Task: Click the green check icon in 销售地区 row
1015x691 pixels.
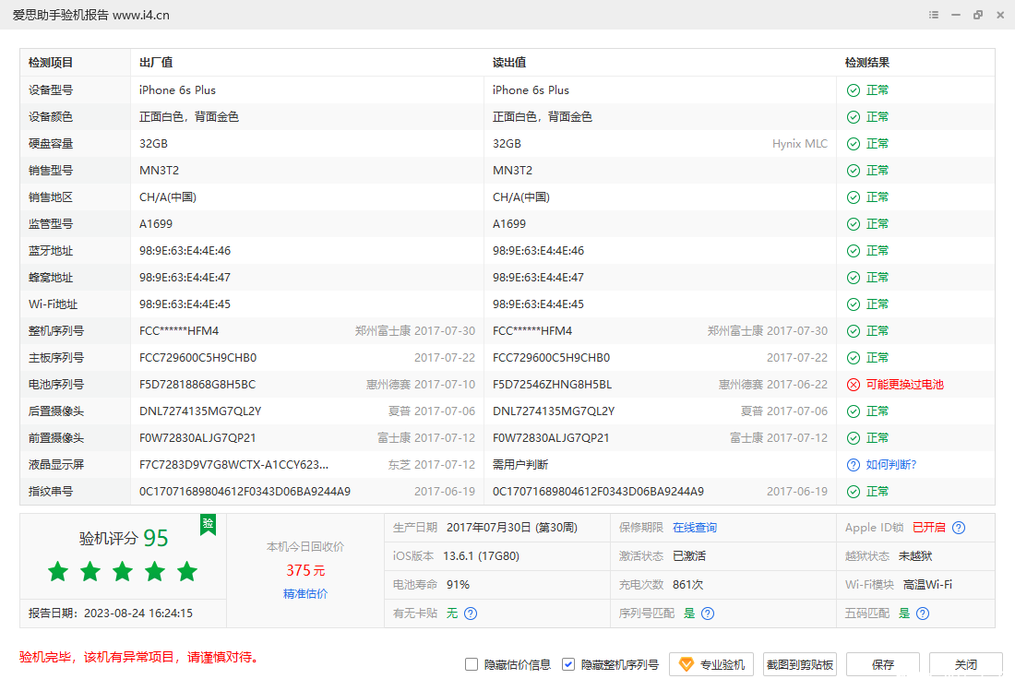Action: [854, 197]
